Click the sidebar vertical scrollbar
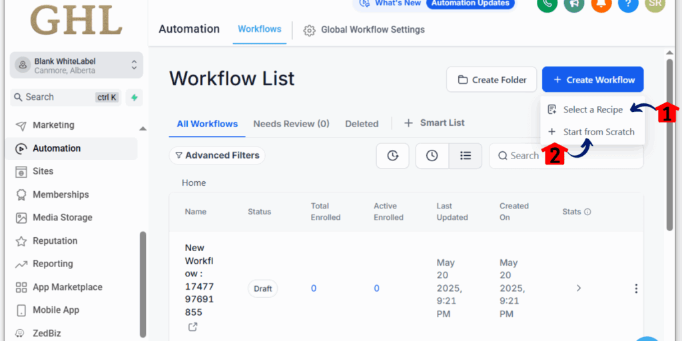 (143, 285)
